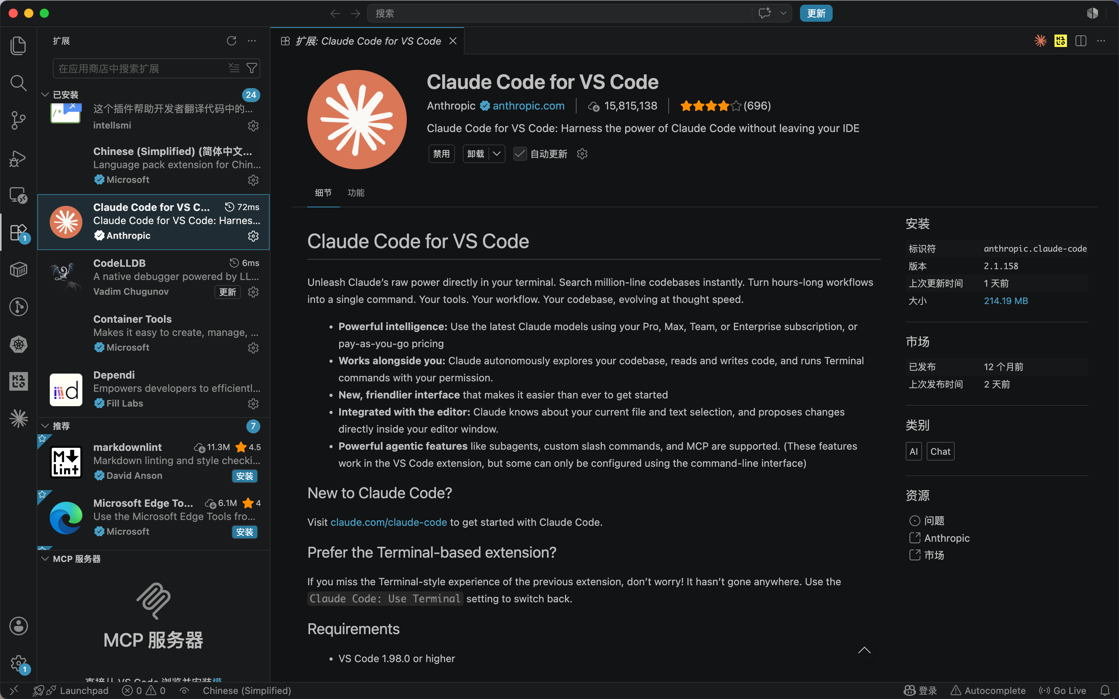Click Autocomplete in status bar
Image resolution: width=1119 pixels, height=699 pixels.
pos(988,690)
